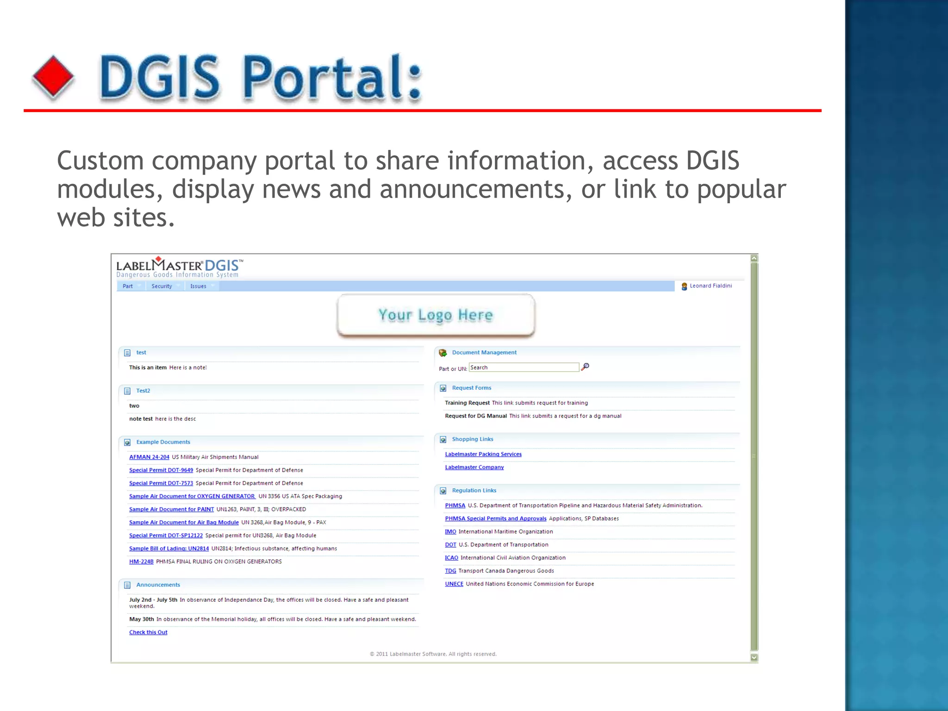Click the Shopping Links heading
This screenshot has height=711, width=948.
[473, 439]
